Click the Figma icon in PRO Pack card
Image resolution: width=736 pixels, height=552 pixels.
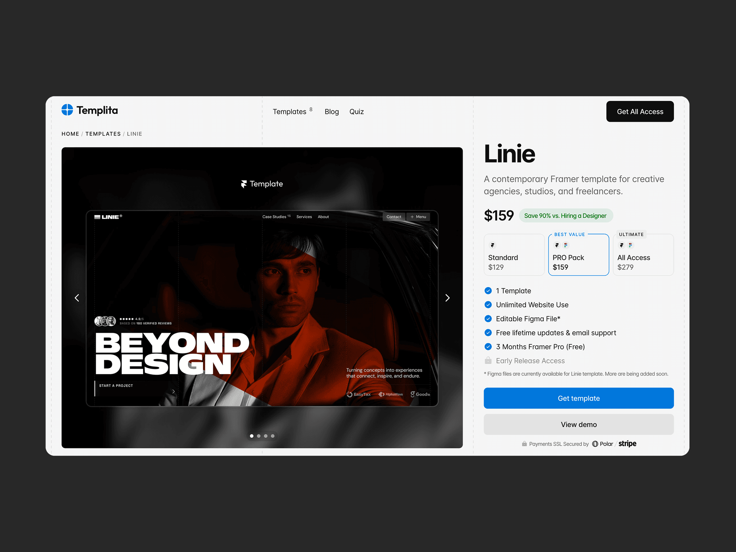(x=566, y=245)
